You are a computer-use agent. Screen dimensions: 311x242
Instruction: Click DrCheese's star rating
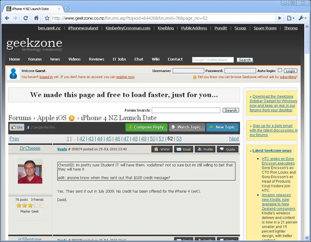30,205
